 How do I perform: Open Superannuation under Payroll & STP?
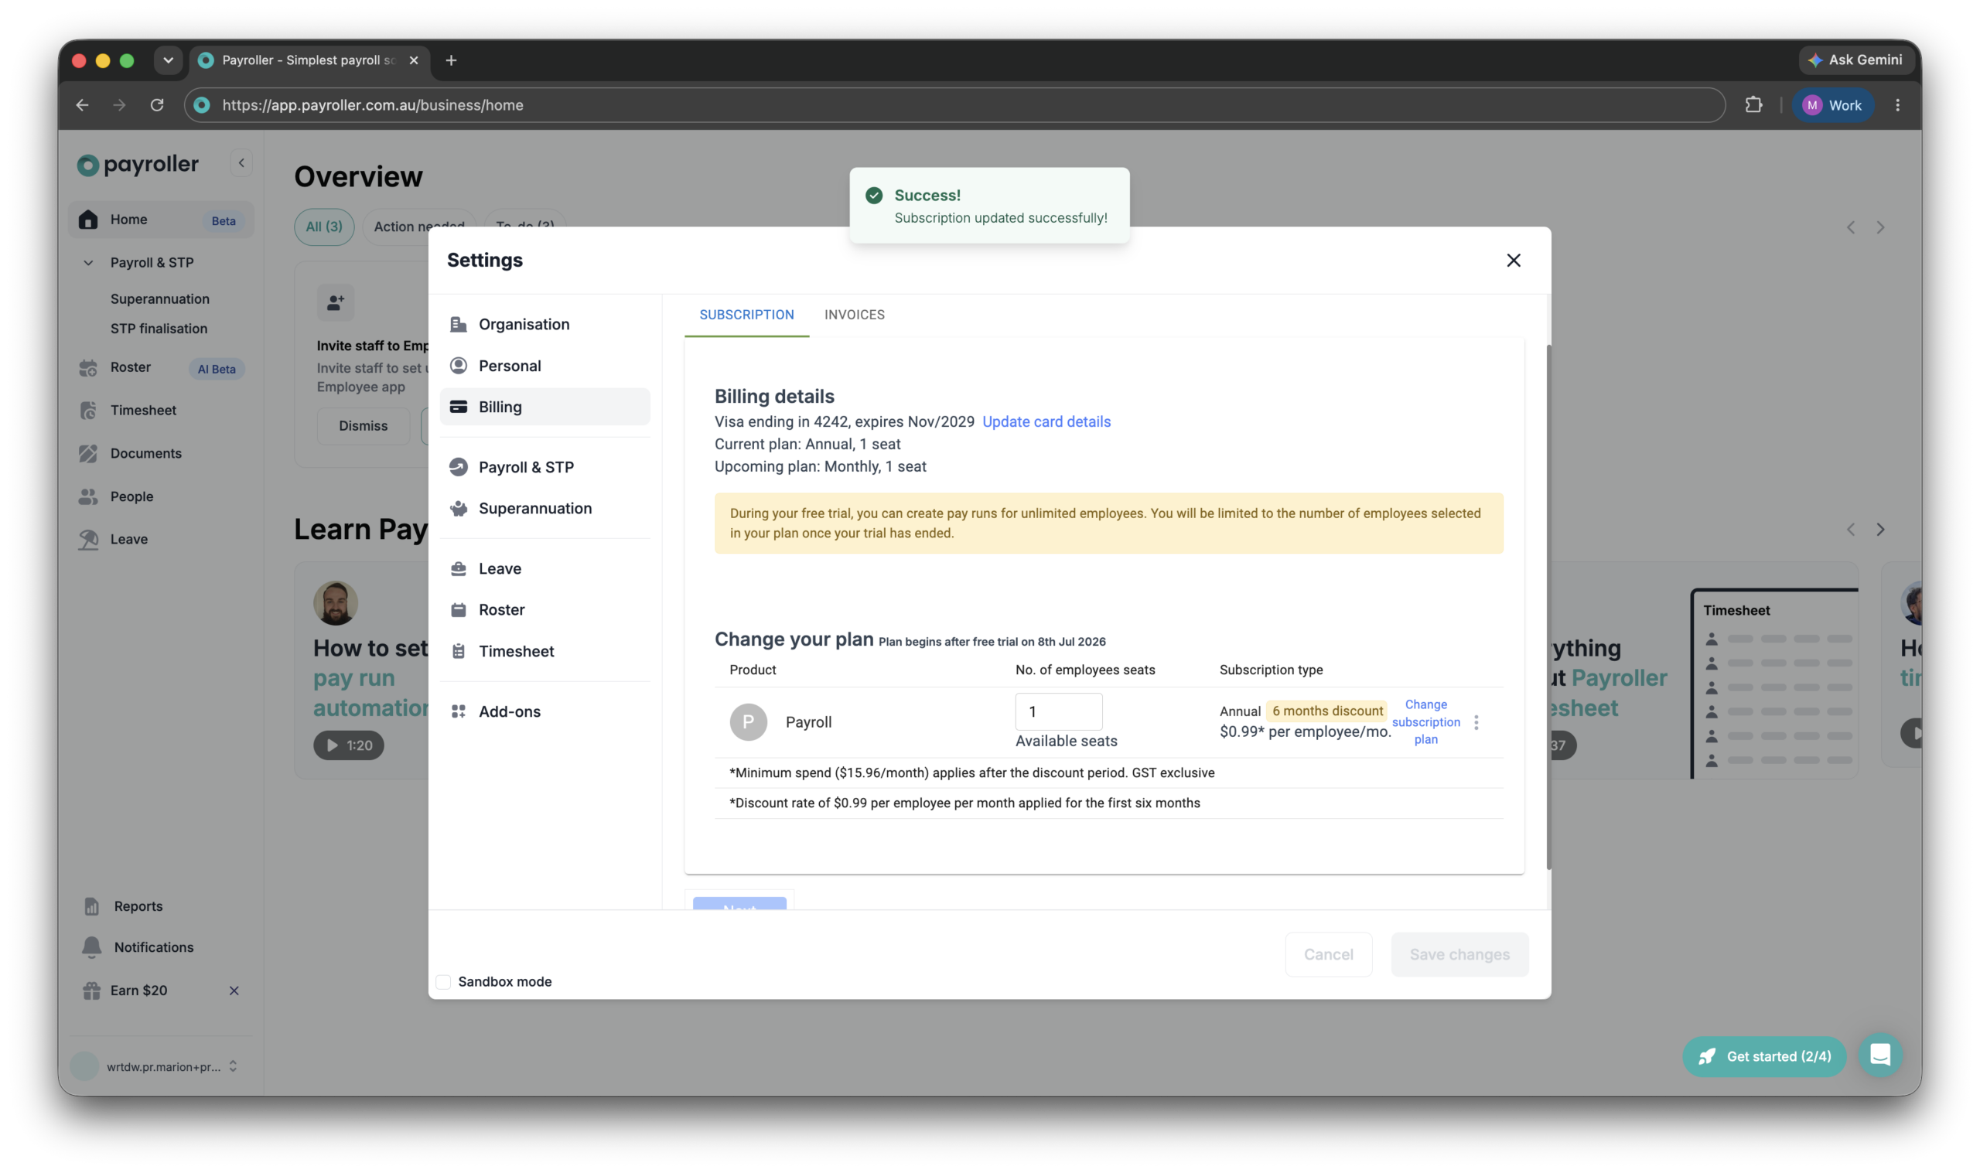tap(159, 298)
